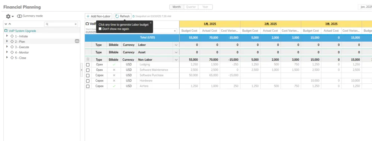Clear the date field using X icon
The image size is (372, 141).
click(x=175, y=31)
